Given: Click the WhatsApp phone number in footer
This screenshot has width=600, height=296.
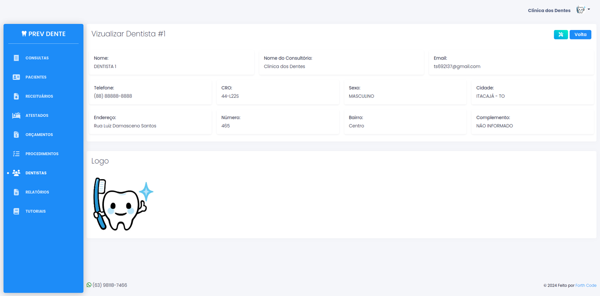Looking at the screenshot, I should point(109,285).
